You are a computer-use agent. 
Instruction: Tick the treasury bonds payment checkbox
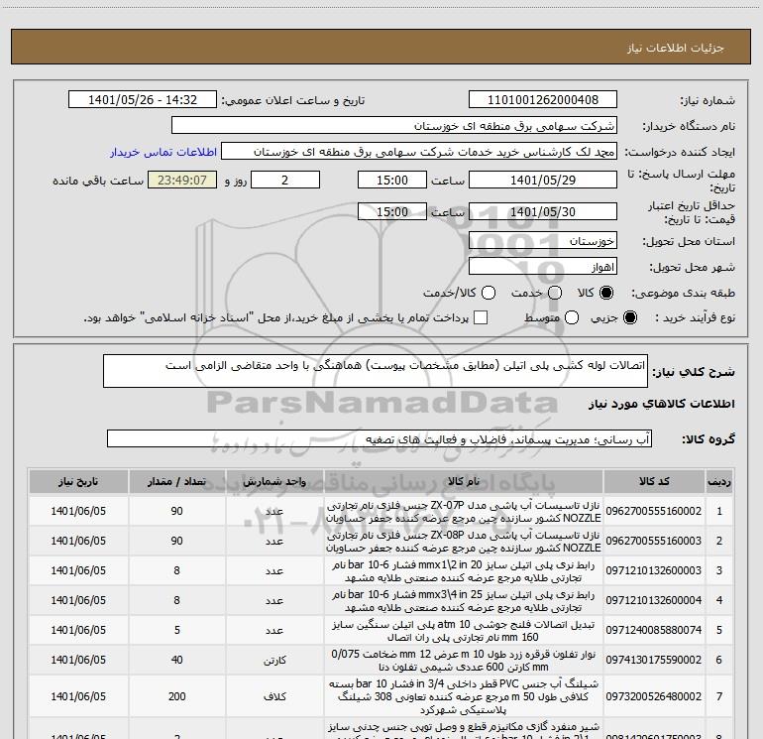click(482, 317)
